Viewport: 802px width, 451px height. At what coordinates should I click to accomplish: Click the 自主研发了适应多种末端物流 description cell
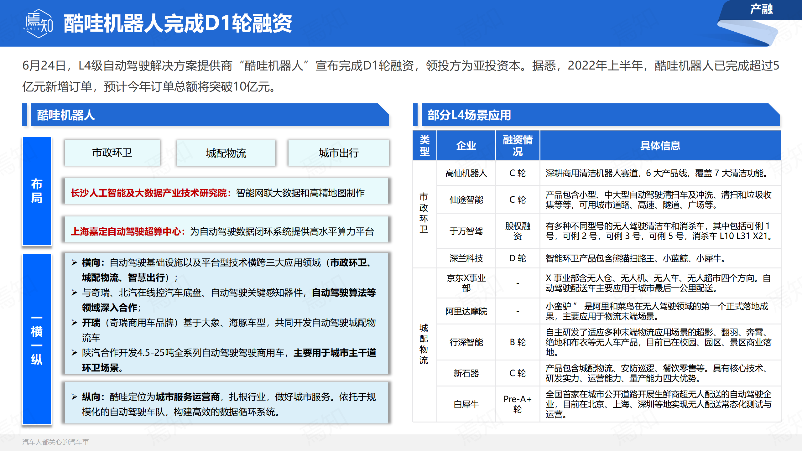coord(660,342)
